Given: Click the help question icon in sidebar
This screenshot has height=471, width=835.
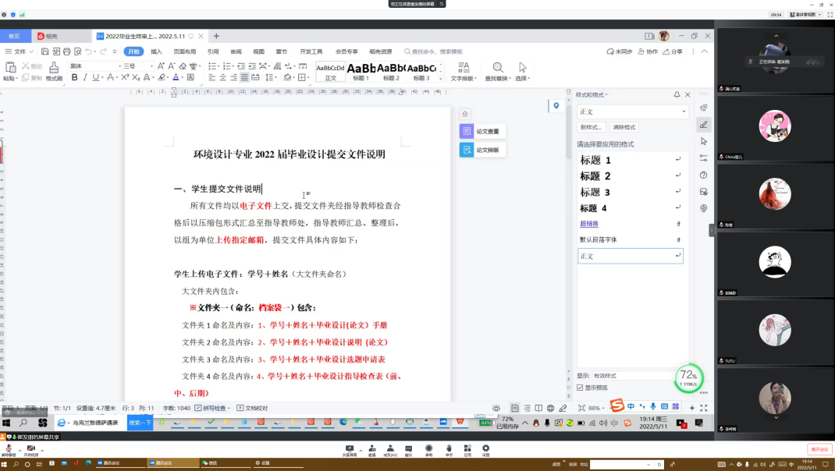Looking at the screenshot, I should pyautogui.click(x=703, y=175).
